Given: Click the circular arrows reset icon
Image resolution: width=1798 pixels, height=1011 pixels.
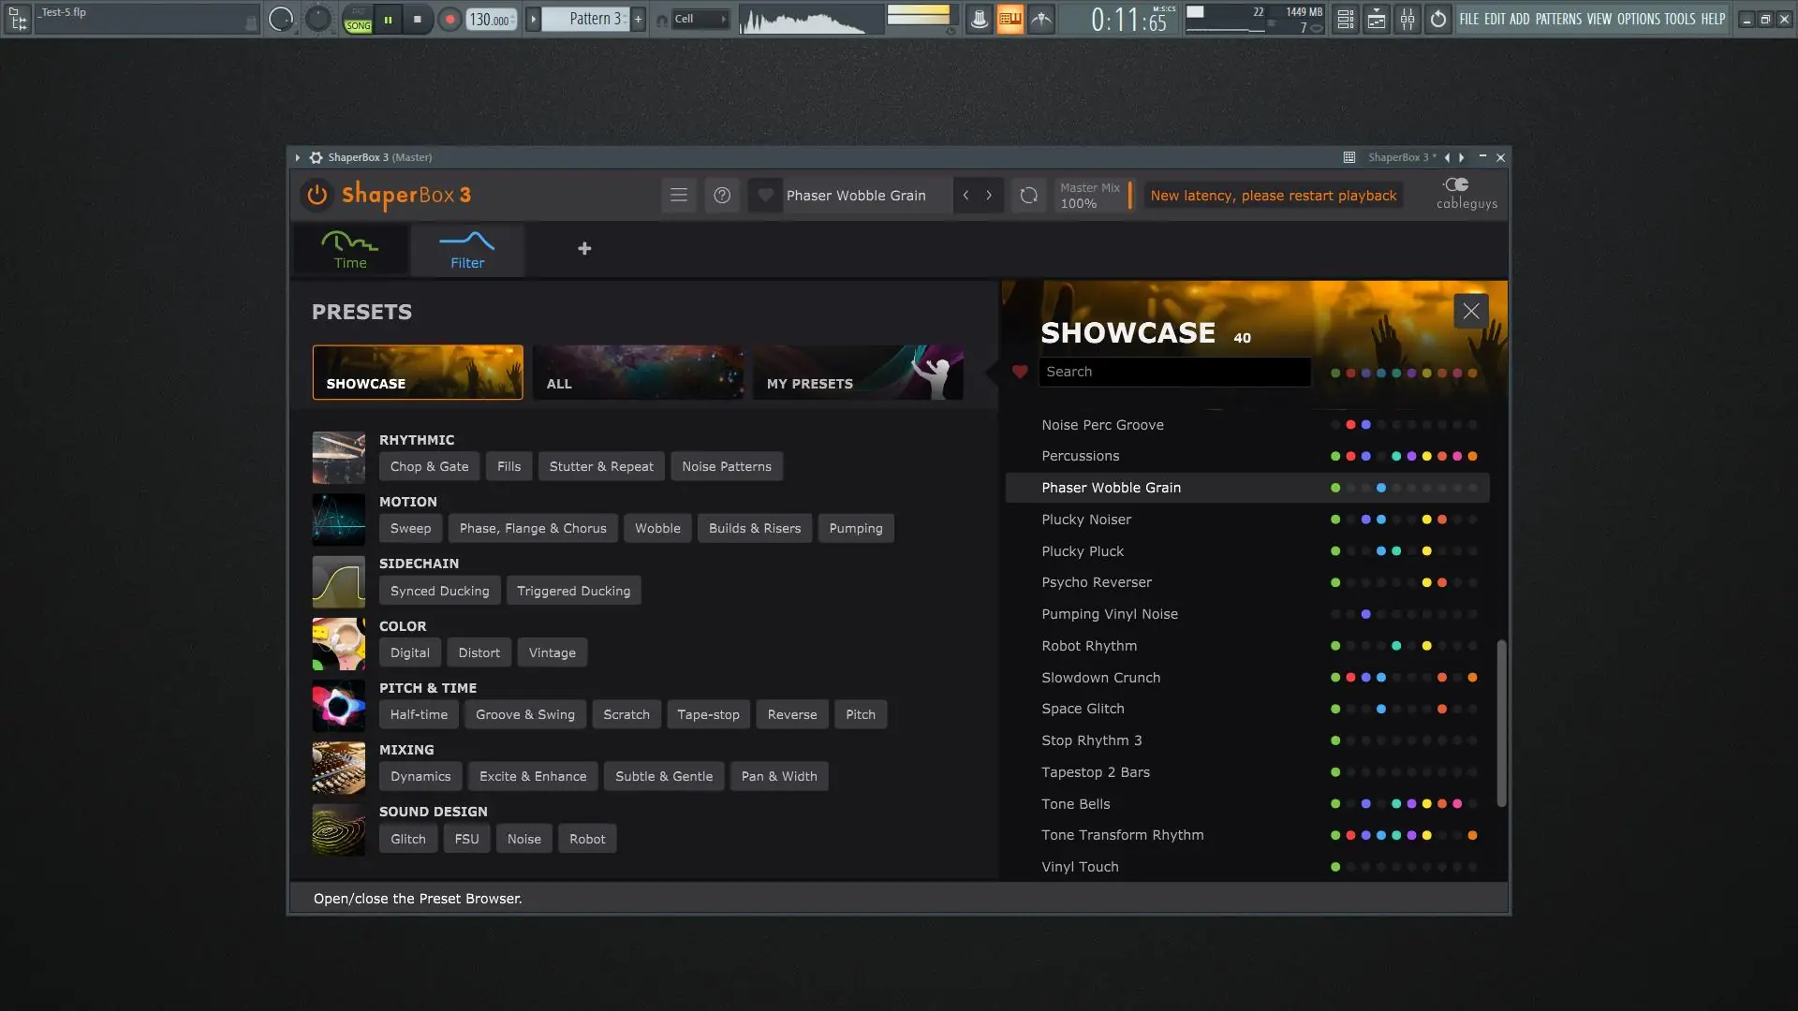Looking at the screenshot, I should tap(1028, 195).
